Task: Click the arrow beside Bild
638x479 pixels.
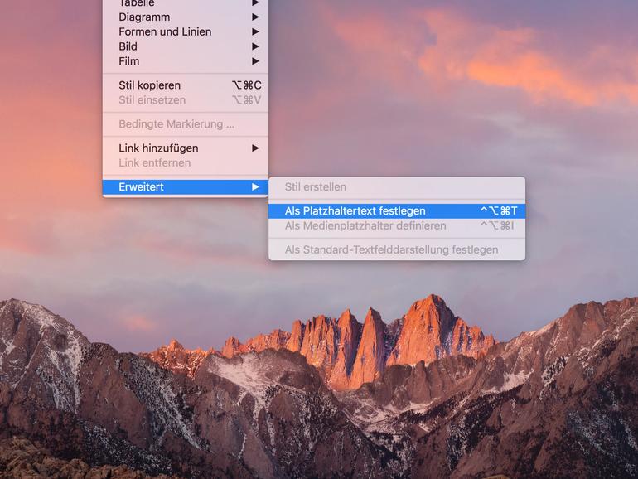Action: coord(255,46)
